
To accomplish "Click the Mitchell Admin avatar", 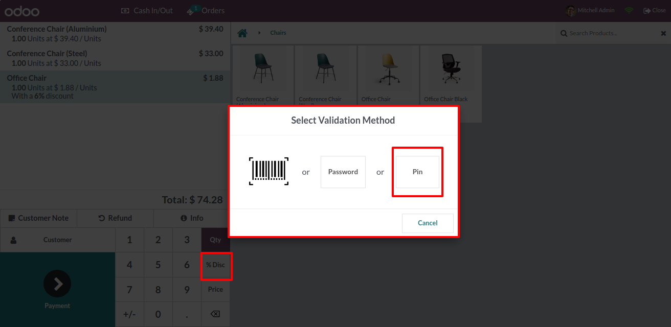I will (571, 10).
